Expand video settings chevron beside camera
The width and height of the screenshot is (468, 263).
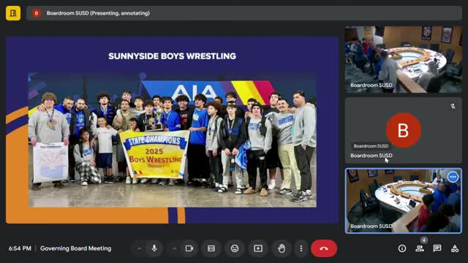[x=174, y=248]
